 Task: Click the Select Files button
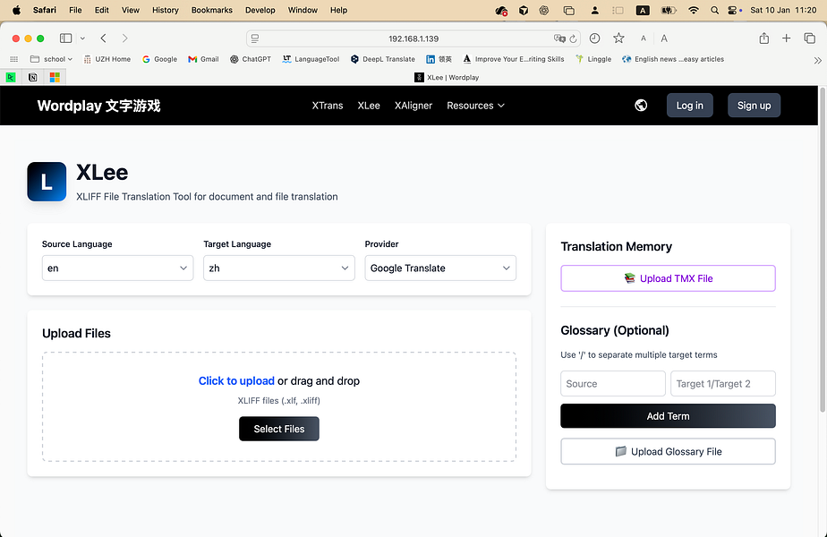pos(279,429)
